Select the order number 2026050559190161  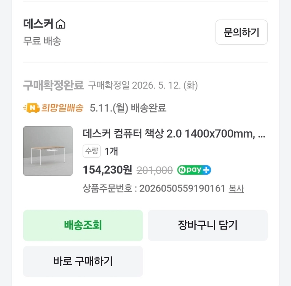[182, 188]
